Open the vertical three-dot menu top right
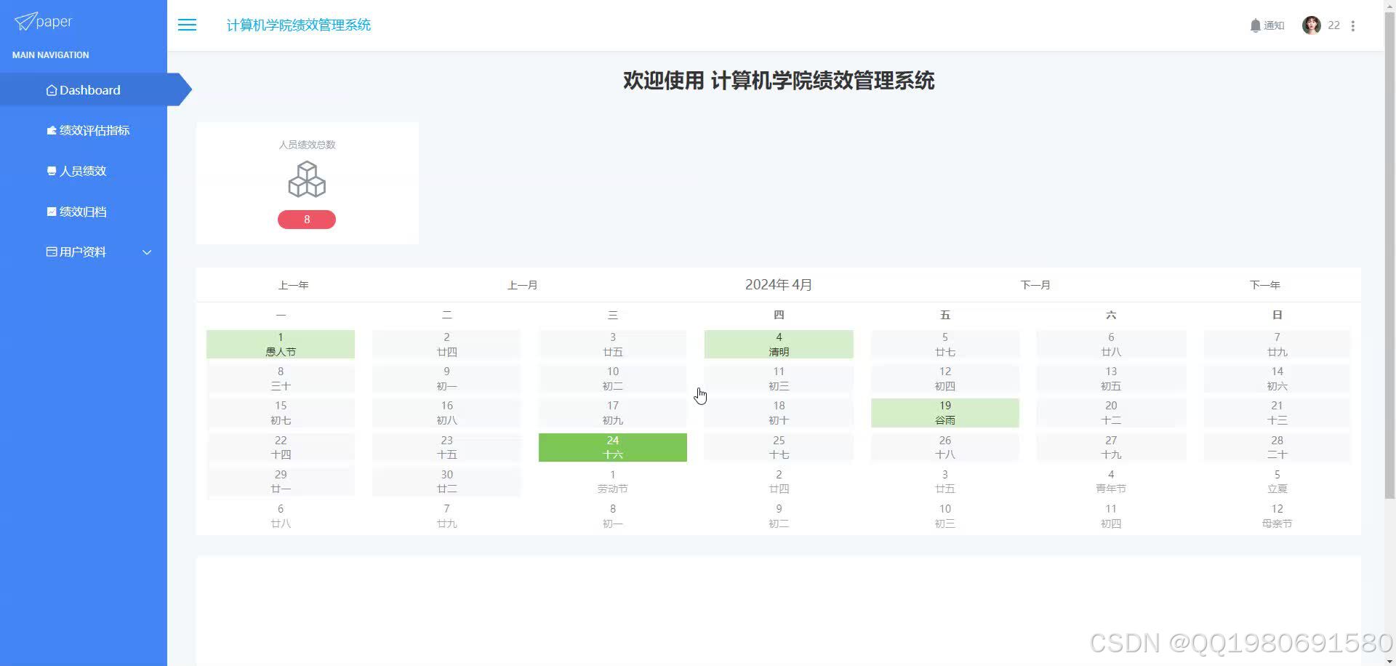 tap(1353, 25)
